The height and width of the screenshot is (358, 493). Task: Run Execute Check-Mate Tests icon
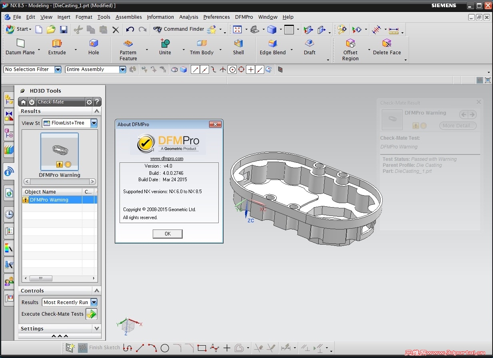pyautogui.click(x=92, y=314)
